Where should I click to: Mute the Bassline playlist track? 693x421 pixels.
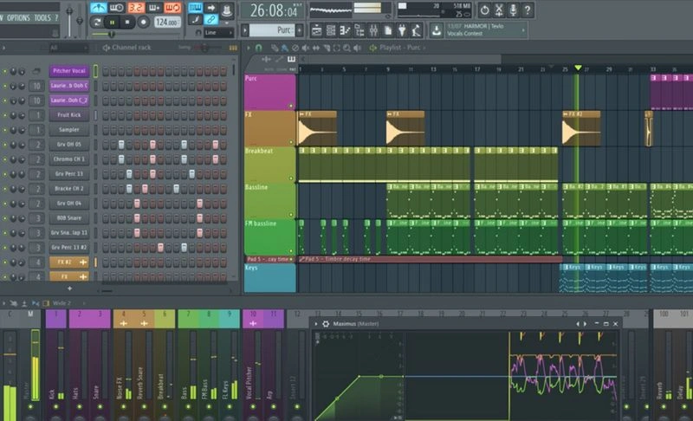[291, 215]
